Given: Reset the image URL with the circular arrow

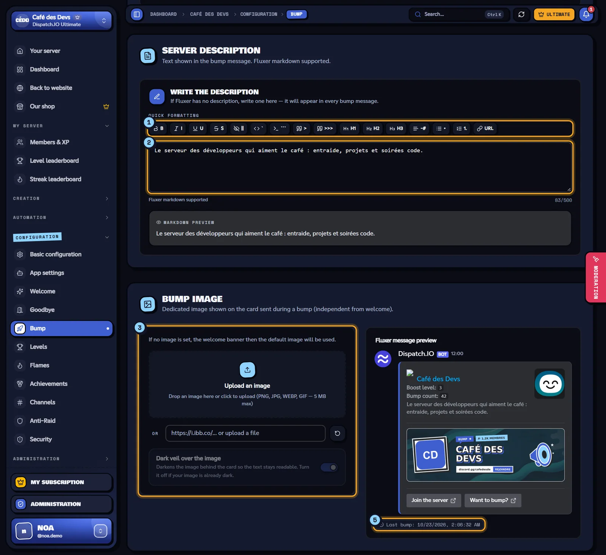Looking at the screenshot, I should [337, 434].
